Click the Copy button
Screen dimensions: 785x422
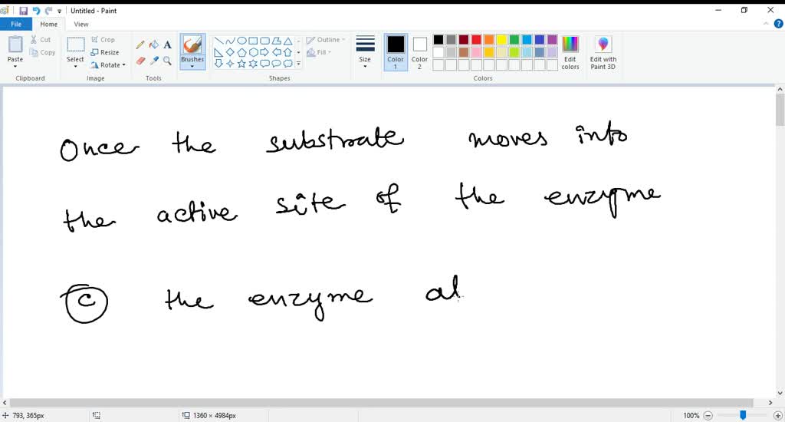[43, 52]
